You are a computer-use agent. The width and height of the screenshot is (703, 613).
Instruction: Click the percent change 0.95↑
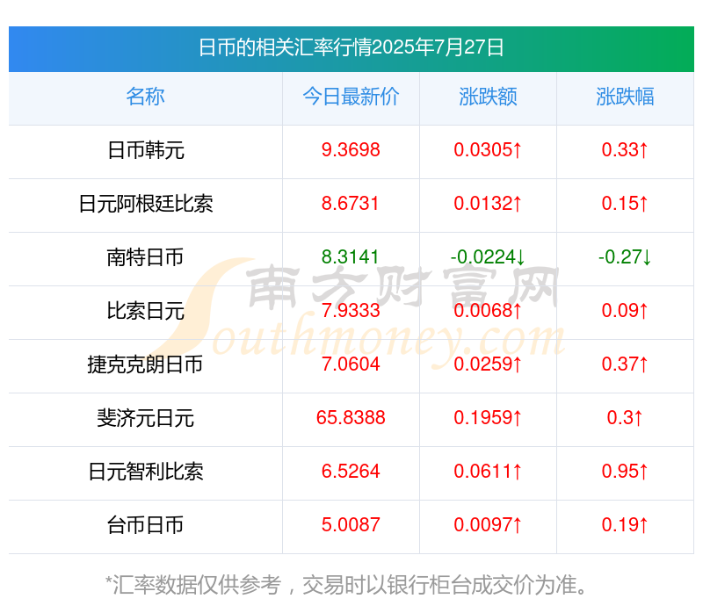[x=625, y=471]
